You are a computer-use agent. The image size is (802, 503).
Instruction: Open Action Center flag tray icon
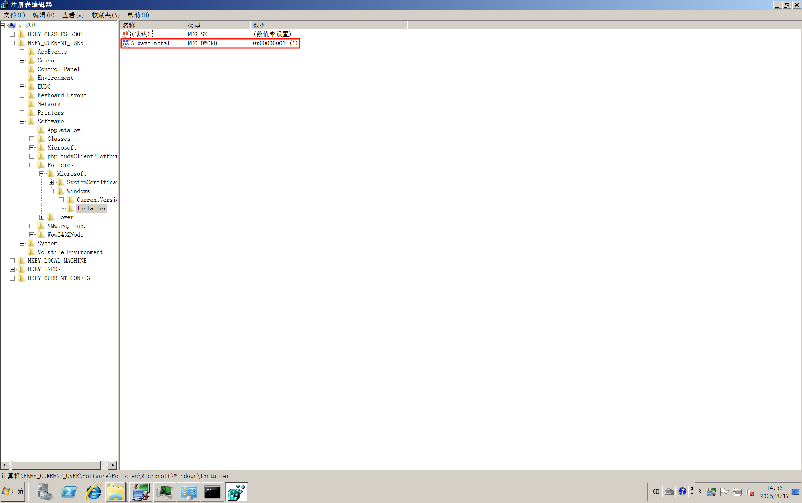tap(724, 492)
